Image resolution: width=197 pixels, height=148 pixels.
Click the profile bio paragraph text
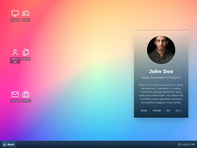point(161,94)
